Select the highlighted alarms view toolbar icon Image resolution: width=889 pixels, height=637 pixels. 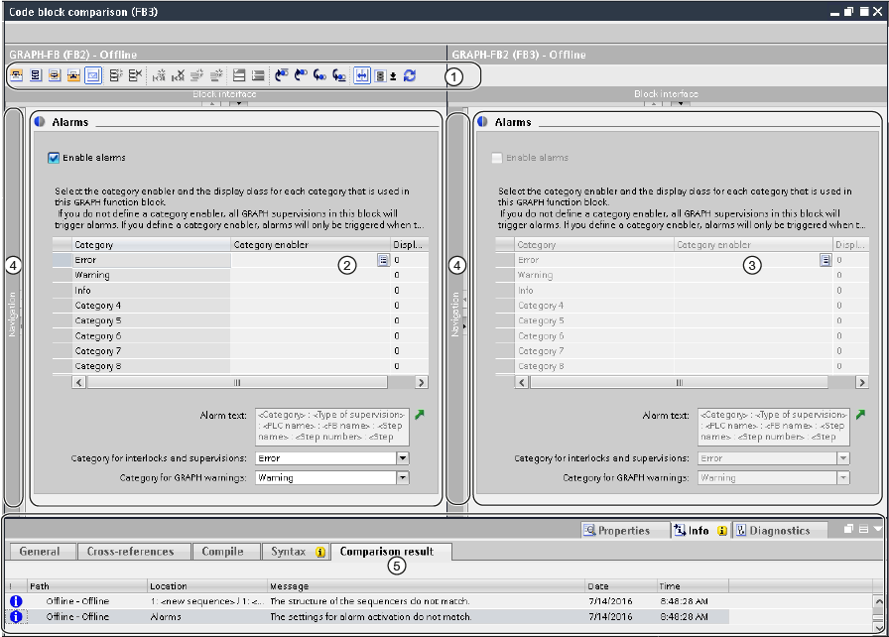92,75
